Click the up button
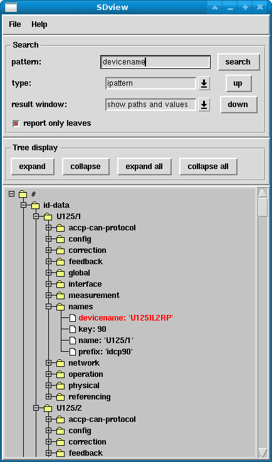The image size is (272, 462). pyautogui.click(x=238, y=83)
